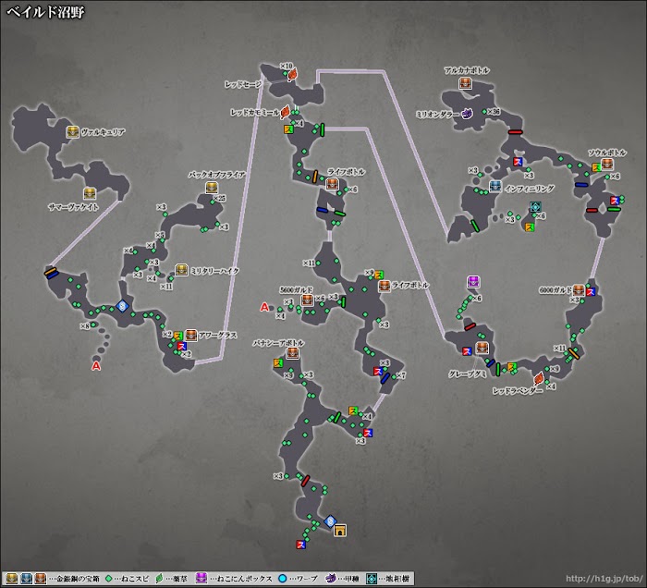This screenshot has height=588, width=647.
Task: Click the red barrier bar below ミリオンダラー
Action: [x=515, y=132]
